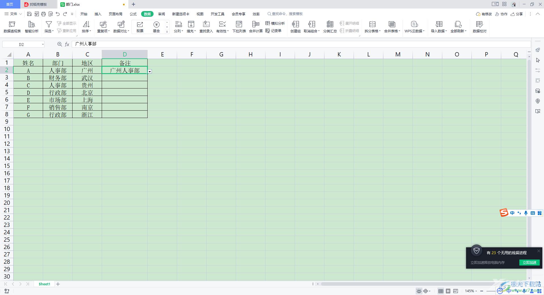Viewport: 544px width, 295px height.
Task: Click the 协作 collaborate button
Action: point(501,14)
